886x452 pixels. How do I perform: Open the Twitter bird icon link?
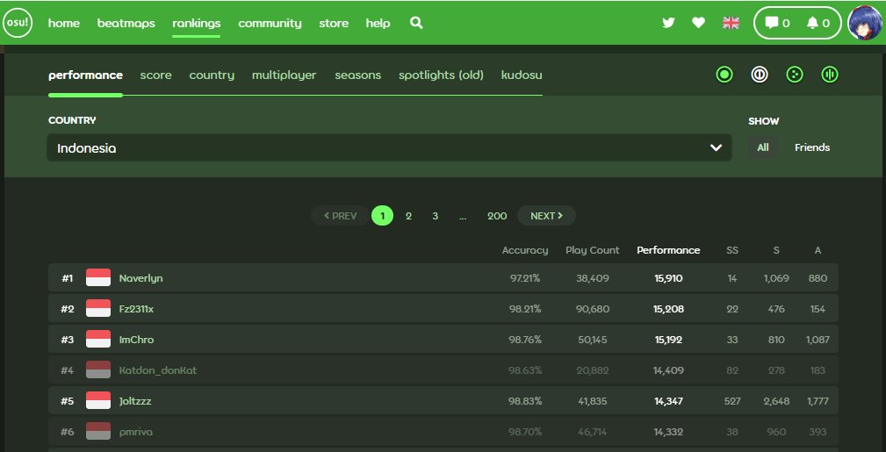coord(668,23)
